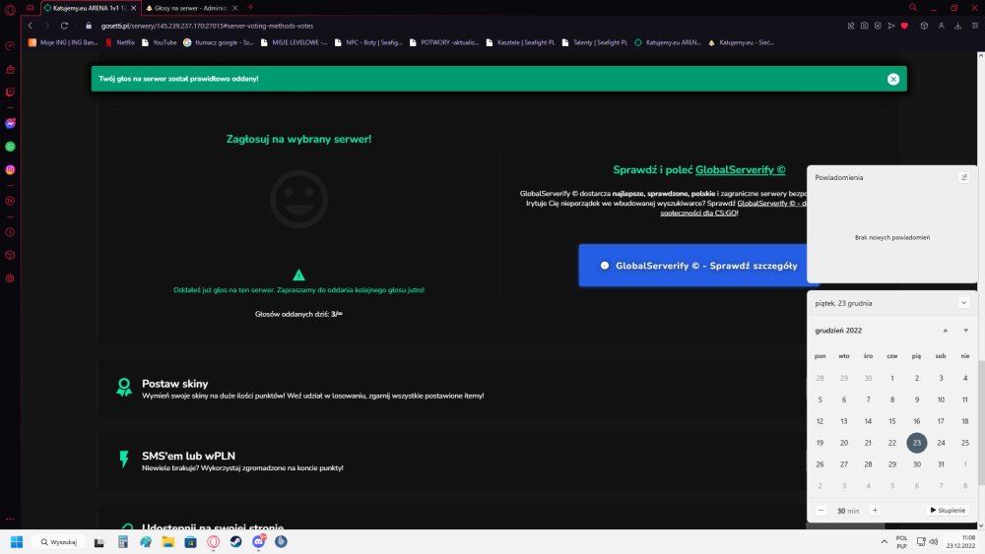This screenshot has width=985, height=554.
Task: Dismiss the green vote confirmation banner
Action: pyautogui.click(x=893, y=79)
